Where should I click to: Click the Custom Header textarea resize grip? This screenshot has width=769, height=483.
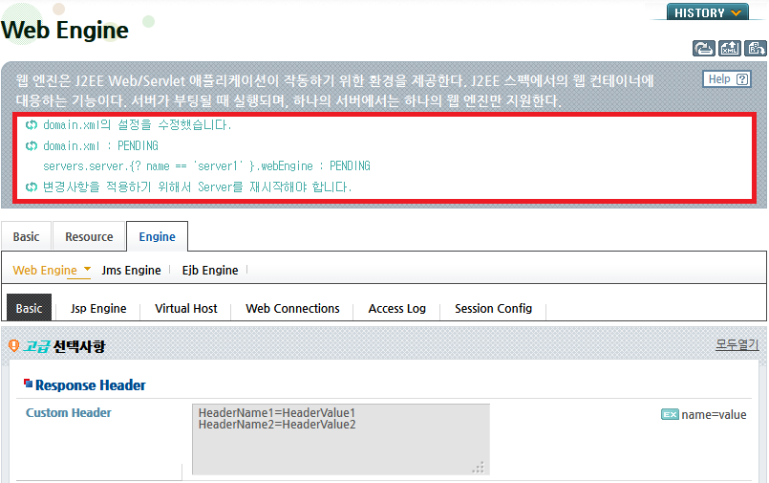(479, 468)
